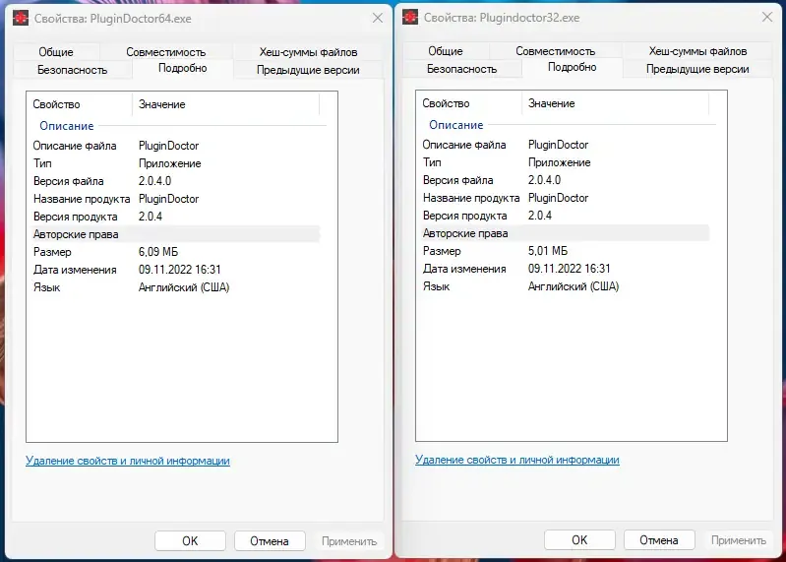The height and width of the screenshot is (562, 786).
Task: Select Авторские права row in Plugindoctor32.exe window
Action: pyautogui.click(x=563, y=233)
